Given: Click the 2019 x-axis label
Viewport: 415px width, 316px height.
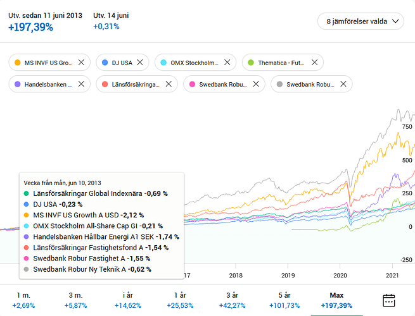Looking at the screenshot, I should [288, 276].
